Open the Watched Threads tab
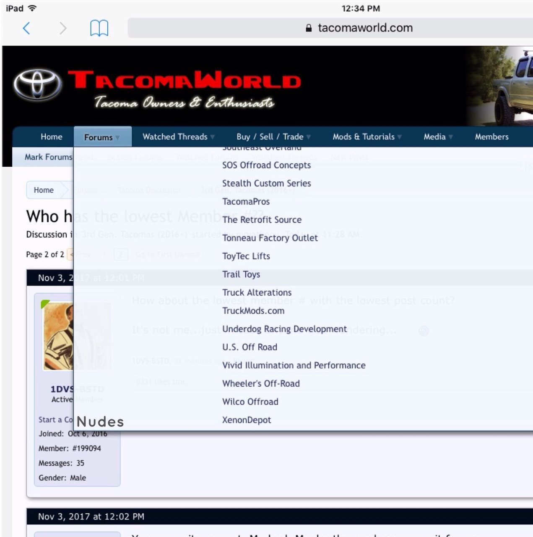Image resolution: width=533 pixels, height=537 pixels. click(175, 137)
